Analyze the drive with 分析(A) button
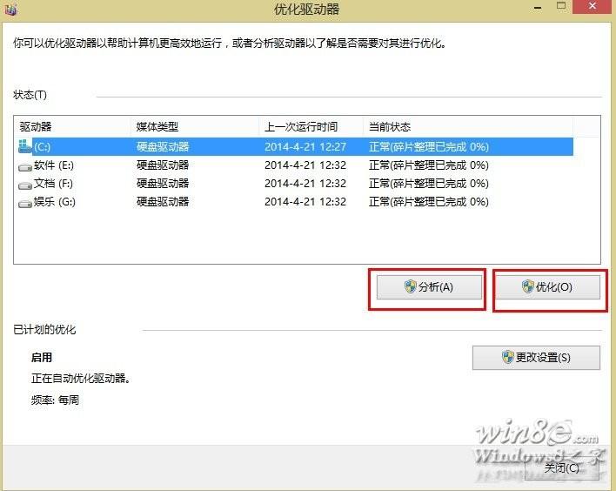The height and width of the screenshot is (491, 616). coord(429,287)
